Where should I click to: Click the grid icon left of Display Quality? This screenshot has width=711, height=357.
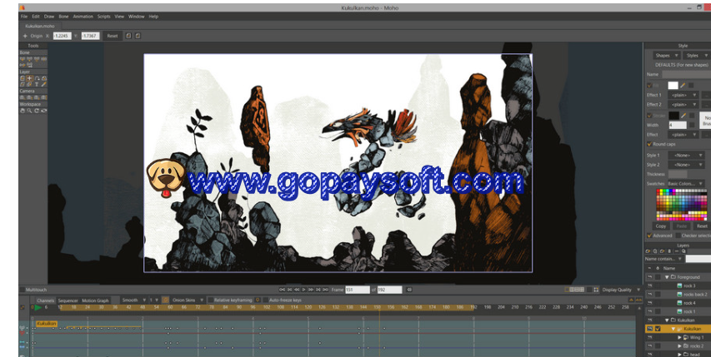[596, 290]
